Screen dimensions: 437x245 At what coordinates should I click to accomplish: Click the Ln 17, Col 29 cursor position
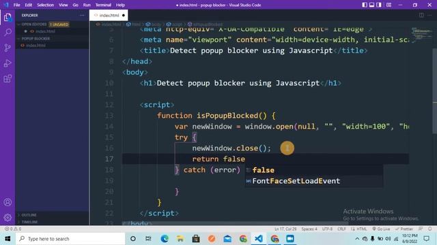285,229
